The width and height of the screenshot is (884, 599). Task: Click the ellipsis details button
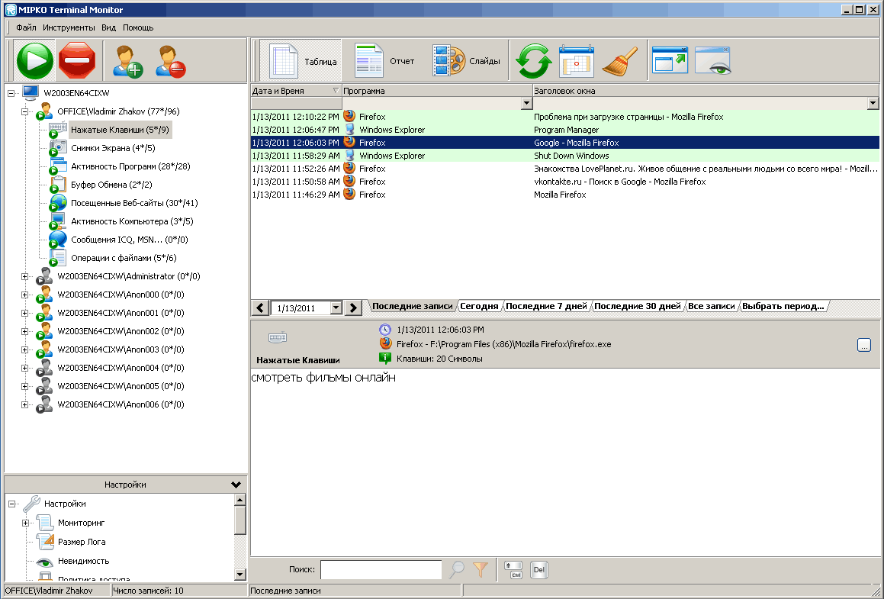tap(863, 345)
